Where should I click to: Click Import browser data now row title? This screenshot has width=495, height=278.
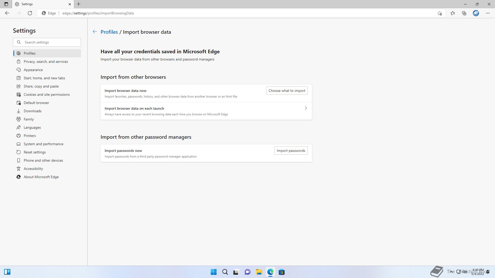tap(126, 91)
